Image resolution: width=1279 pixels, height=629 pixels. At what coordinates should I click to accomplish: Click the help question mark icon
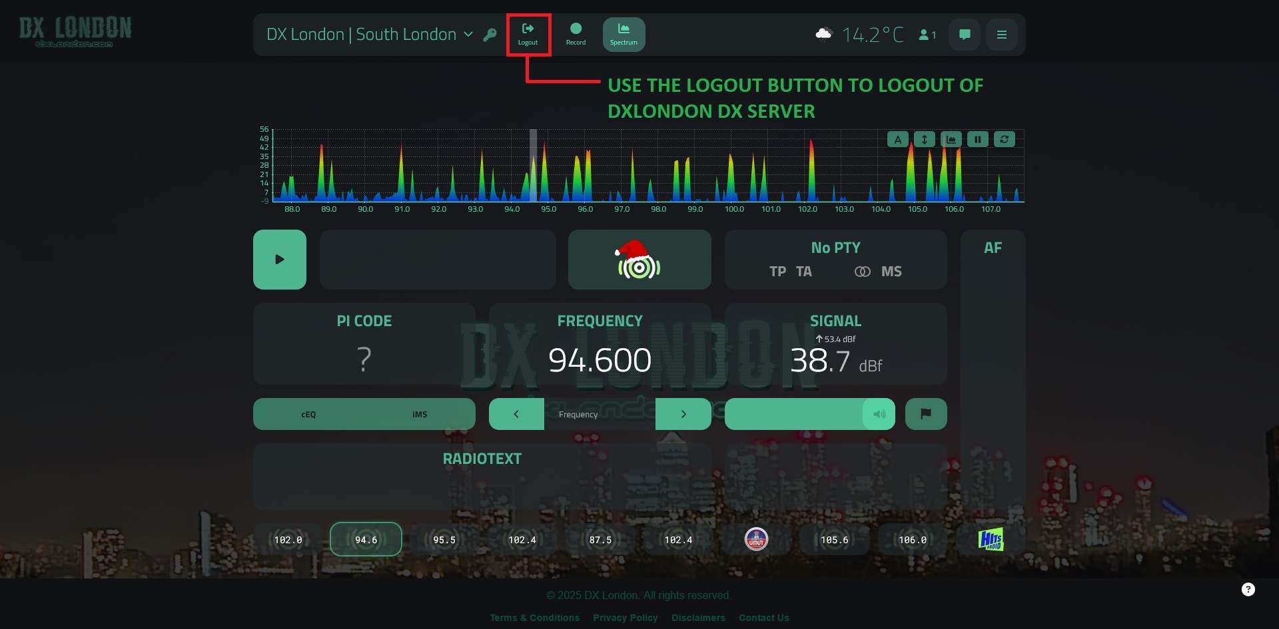1248,589
